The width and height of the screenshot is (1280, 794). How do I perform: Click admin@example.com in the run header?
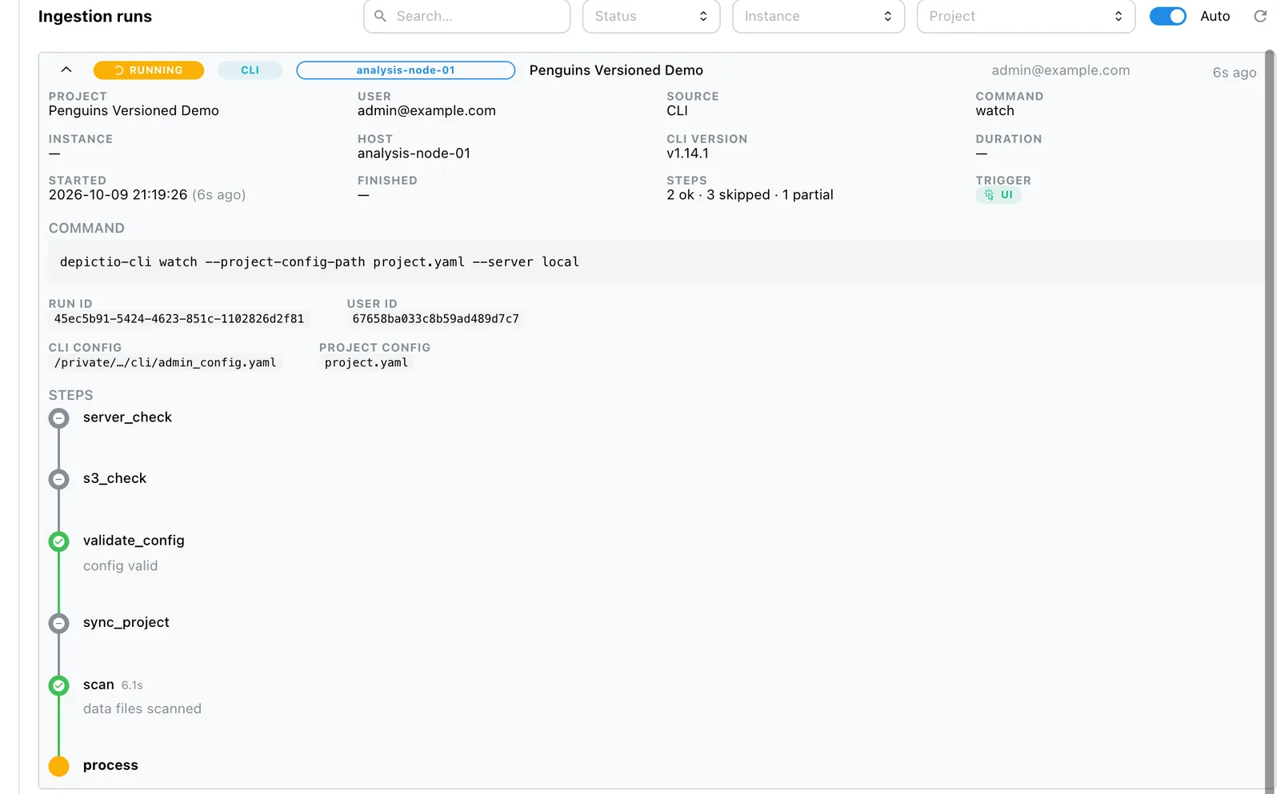[1061, 70]
